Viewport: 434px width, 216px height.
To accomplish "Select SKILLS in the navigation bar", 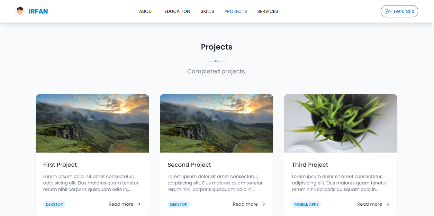I will (x=207, y=11).
